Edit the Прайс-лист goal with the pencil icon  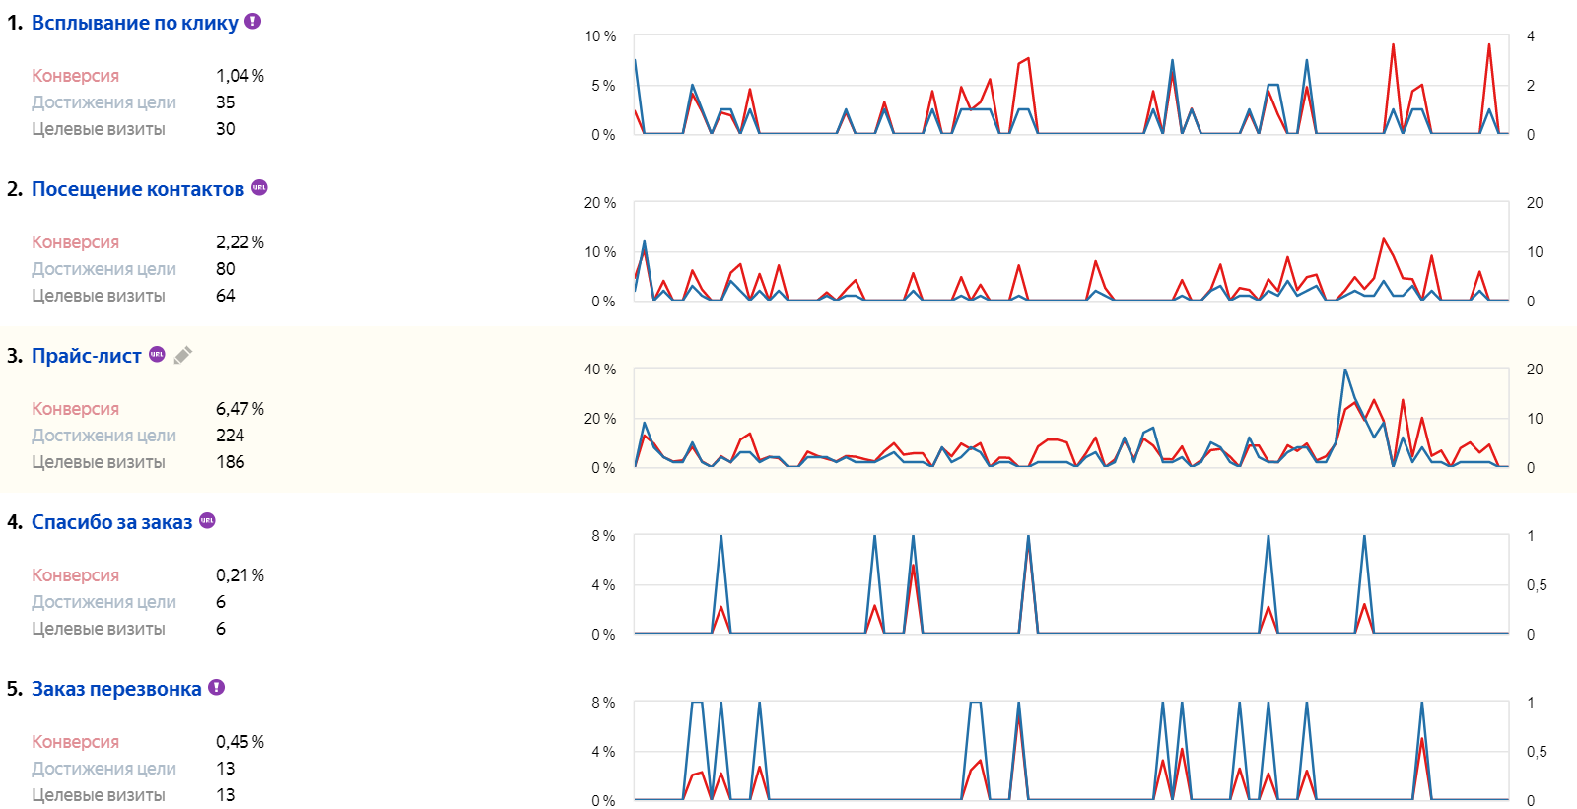point(183,355)
